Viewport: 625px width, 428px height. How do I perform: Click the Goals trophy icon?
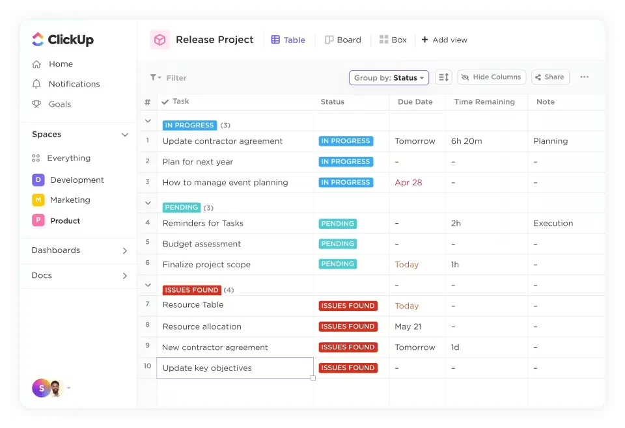pos(36,104)
